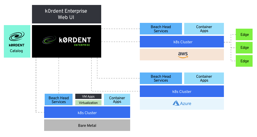This screenshot has width=257, height=137.
Task: Click the k0rdent Catalog galaxy logo
Action: [x=17, y=36]
